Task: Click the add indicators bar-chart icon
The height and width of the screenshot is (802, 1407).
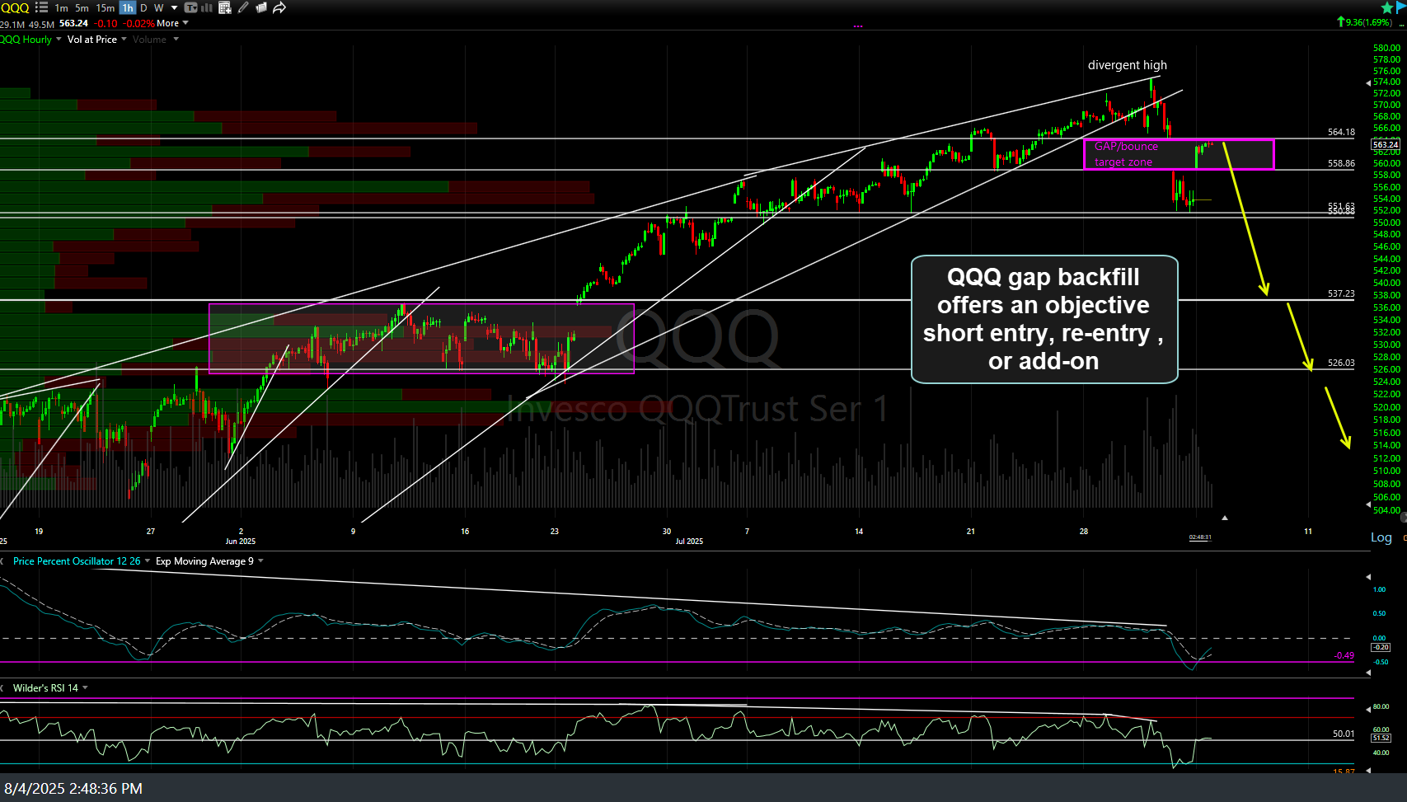Action: coord(207,7)
